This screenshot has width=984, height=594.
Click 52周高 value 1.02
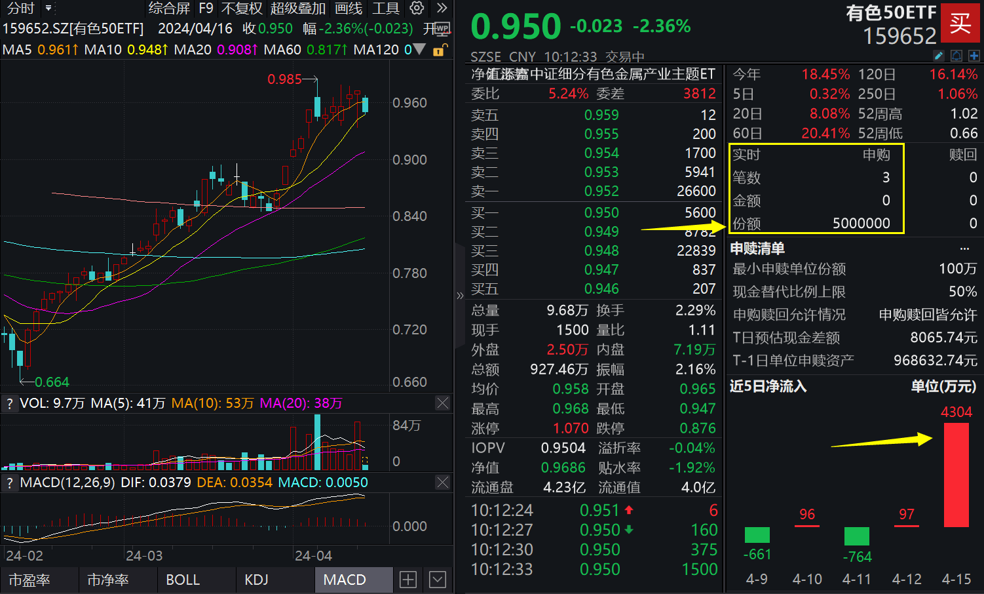[964, 114]
